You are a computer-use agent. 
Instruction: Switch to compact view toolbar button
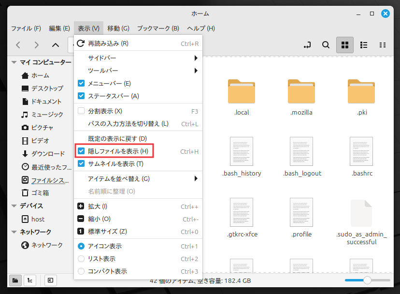(x=383, y=45)
